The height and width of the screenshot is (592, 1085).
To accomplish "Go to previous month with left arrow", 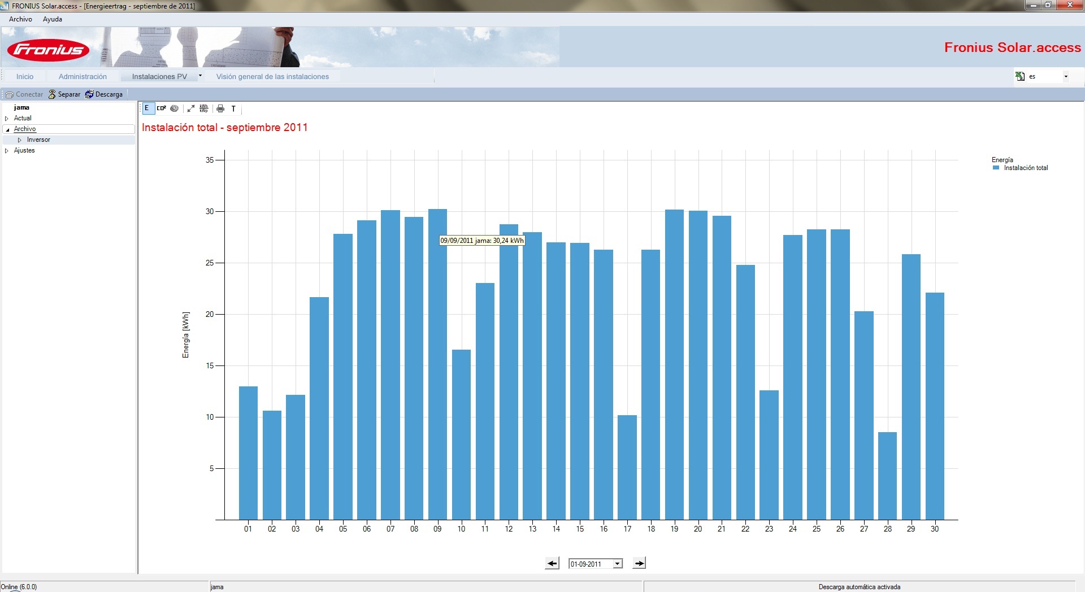I will 552,563.
